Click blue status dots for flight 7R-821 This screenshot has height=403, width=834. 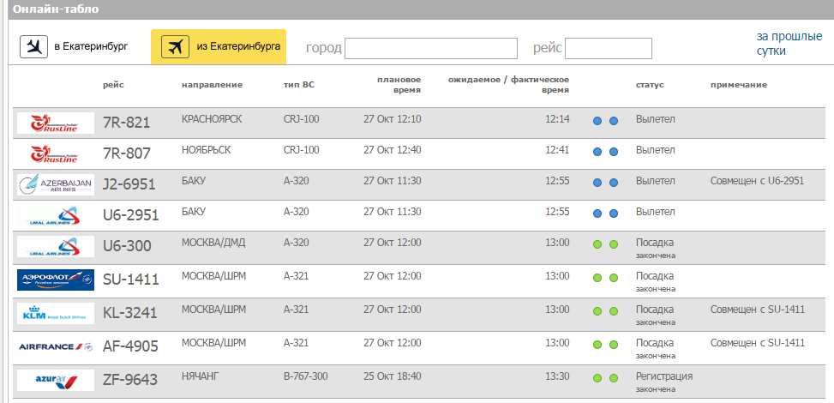tap(605, 121)
